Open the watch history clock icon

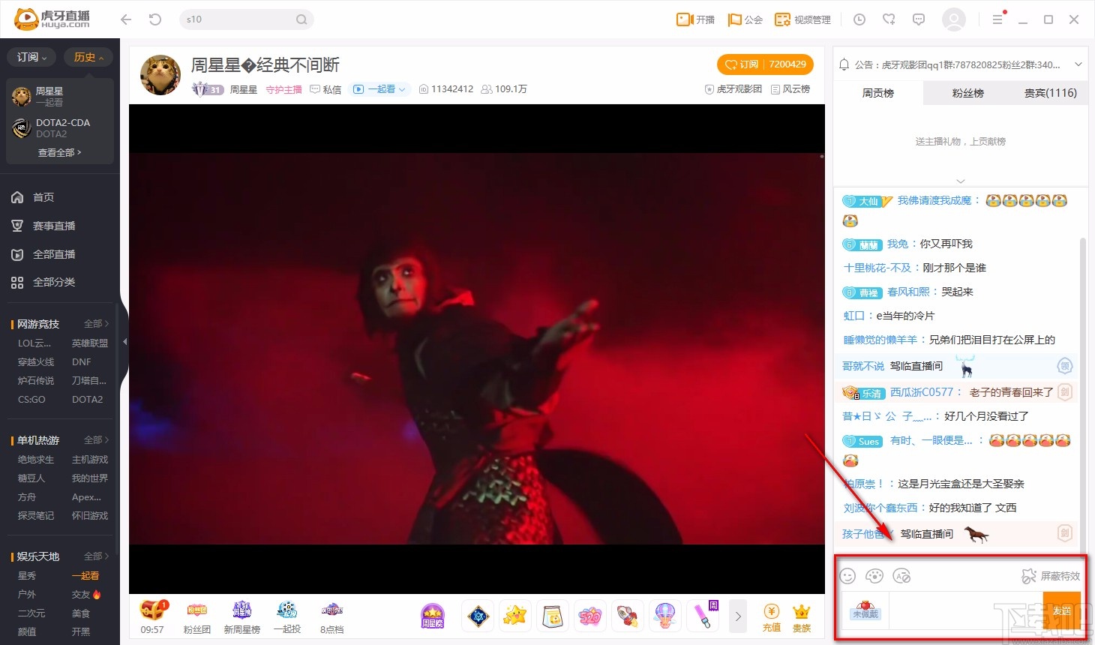(859, 19)
